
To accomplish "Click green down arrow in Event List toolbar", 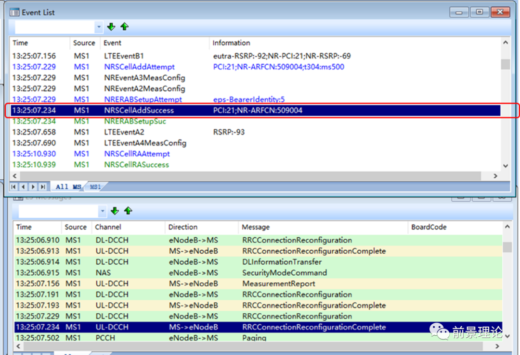I will (x=111, y=27).
